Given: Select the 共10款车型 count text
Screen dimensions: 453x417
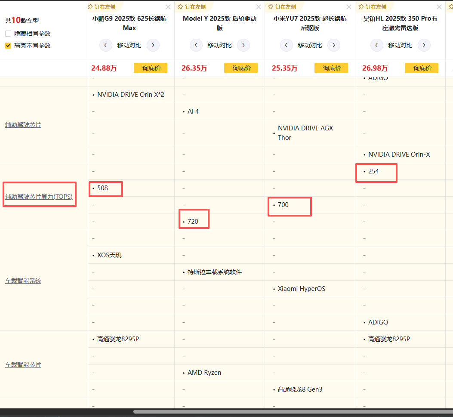Looking at the screenshot, I should (x=22, y=20).
